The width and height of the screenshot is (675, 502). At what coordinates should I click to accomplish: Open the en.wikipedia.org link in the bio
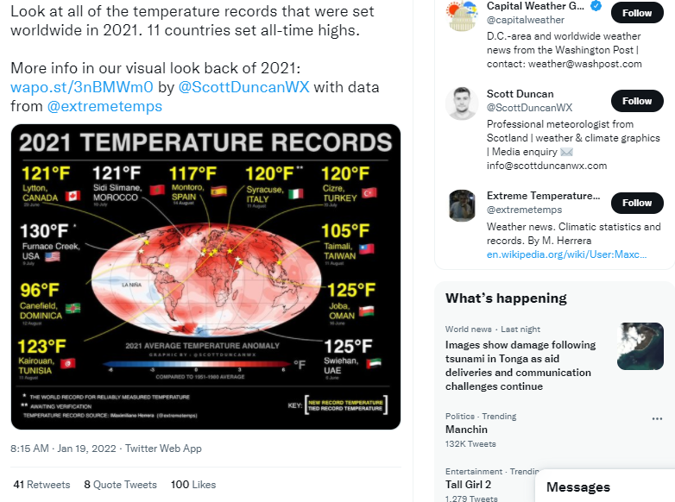(566, 254)
